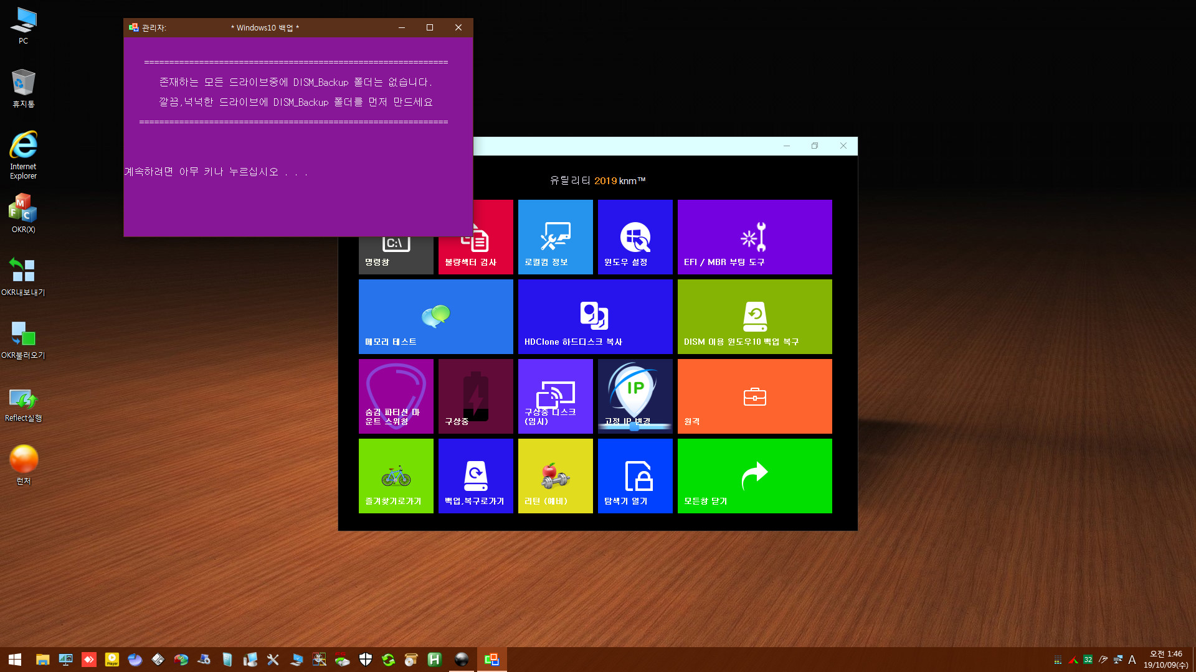
Task: Restore down the 유틸리티 launcher window
Action: pyautogui.click(x=815, y=146)
